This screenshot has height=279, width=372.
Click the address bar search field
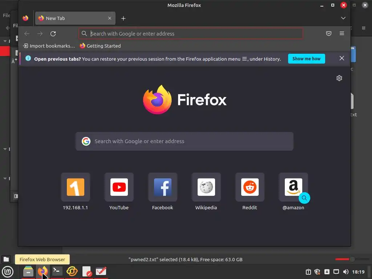191,34
